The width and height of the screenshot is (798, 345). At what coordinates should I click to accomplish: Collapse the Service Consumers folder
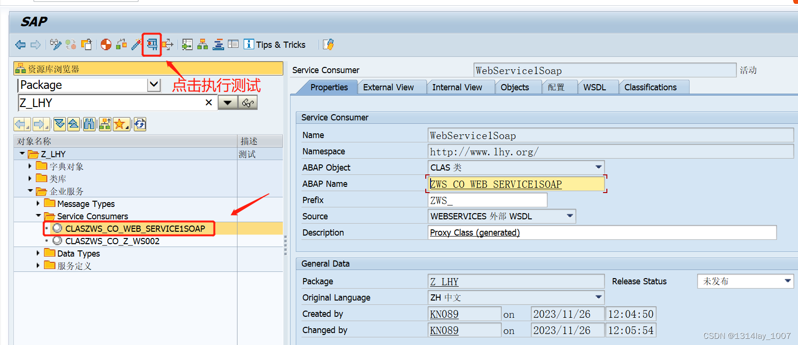click(38, 216)
